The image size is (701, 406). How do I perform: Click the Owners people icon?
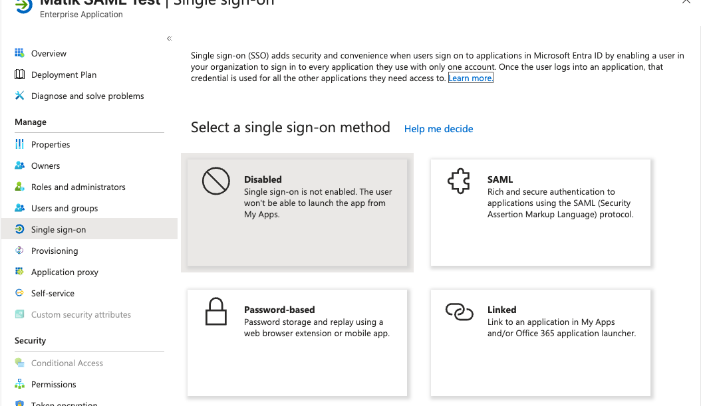[x=20, y=165]
